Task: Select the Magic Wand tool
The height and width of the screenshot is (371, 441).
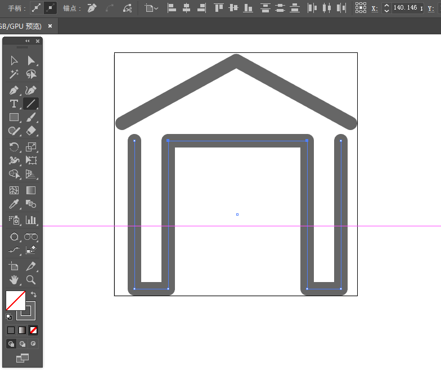Action: tap(14, 74)
